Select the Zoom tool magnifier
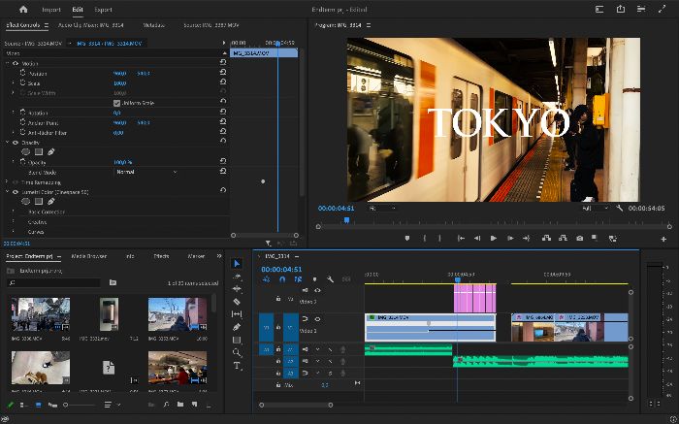 237,352
